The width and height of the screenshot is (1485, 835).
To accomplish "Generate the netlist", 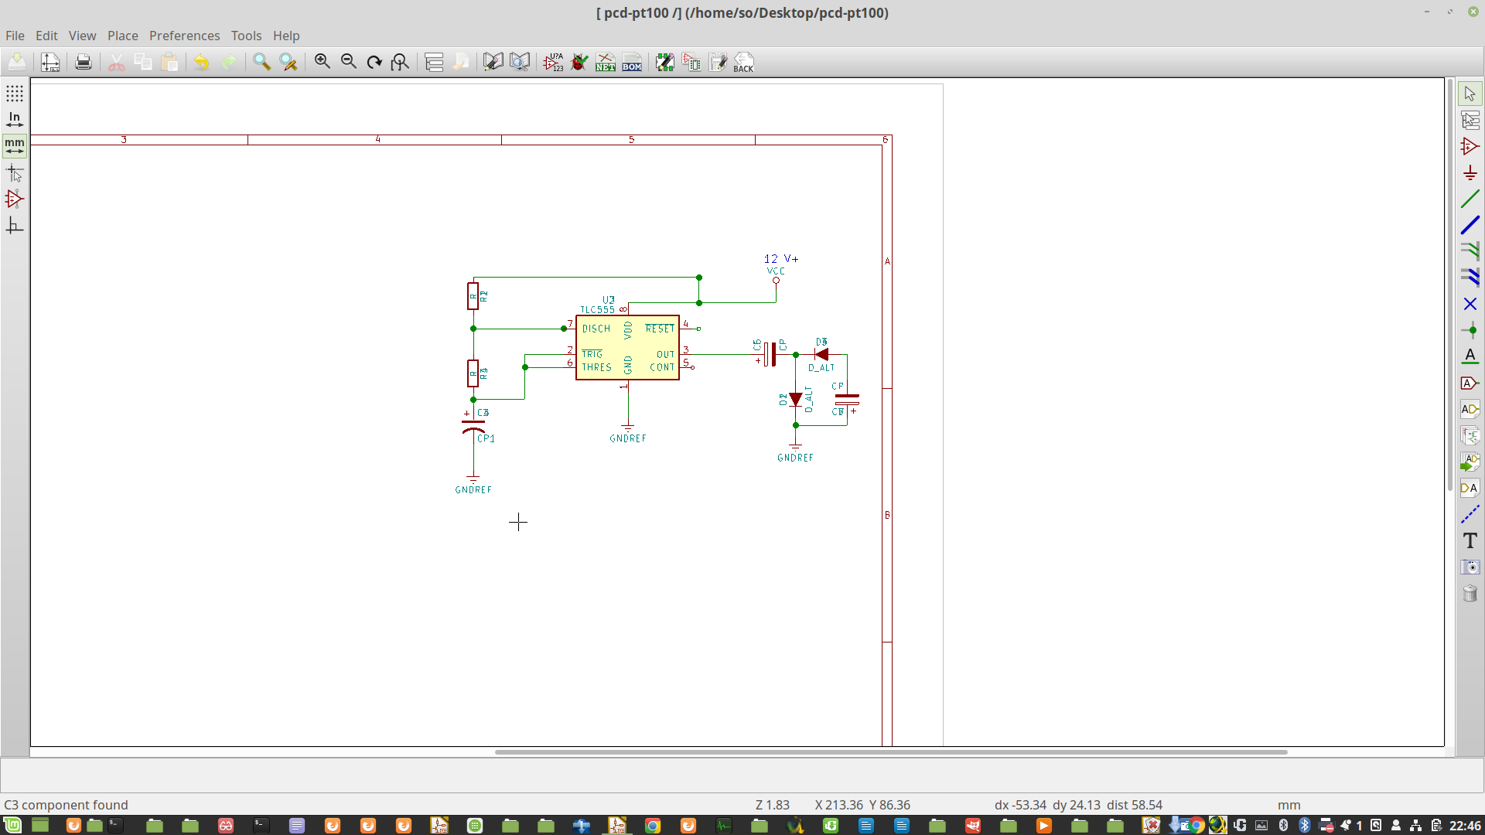I will coord(606,63).
